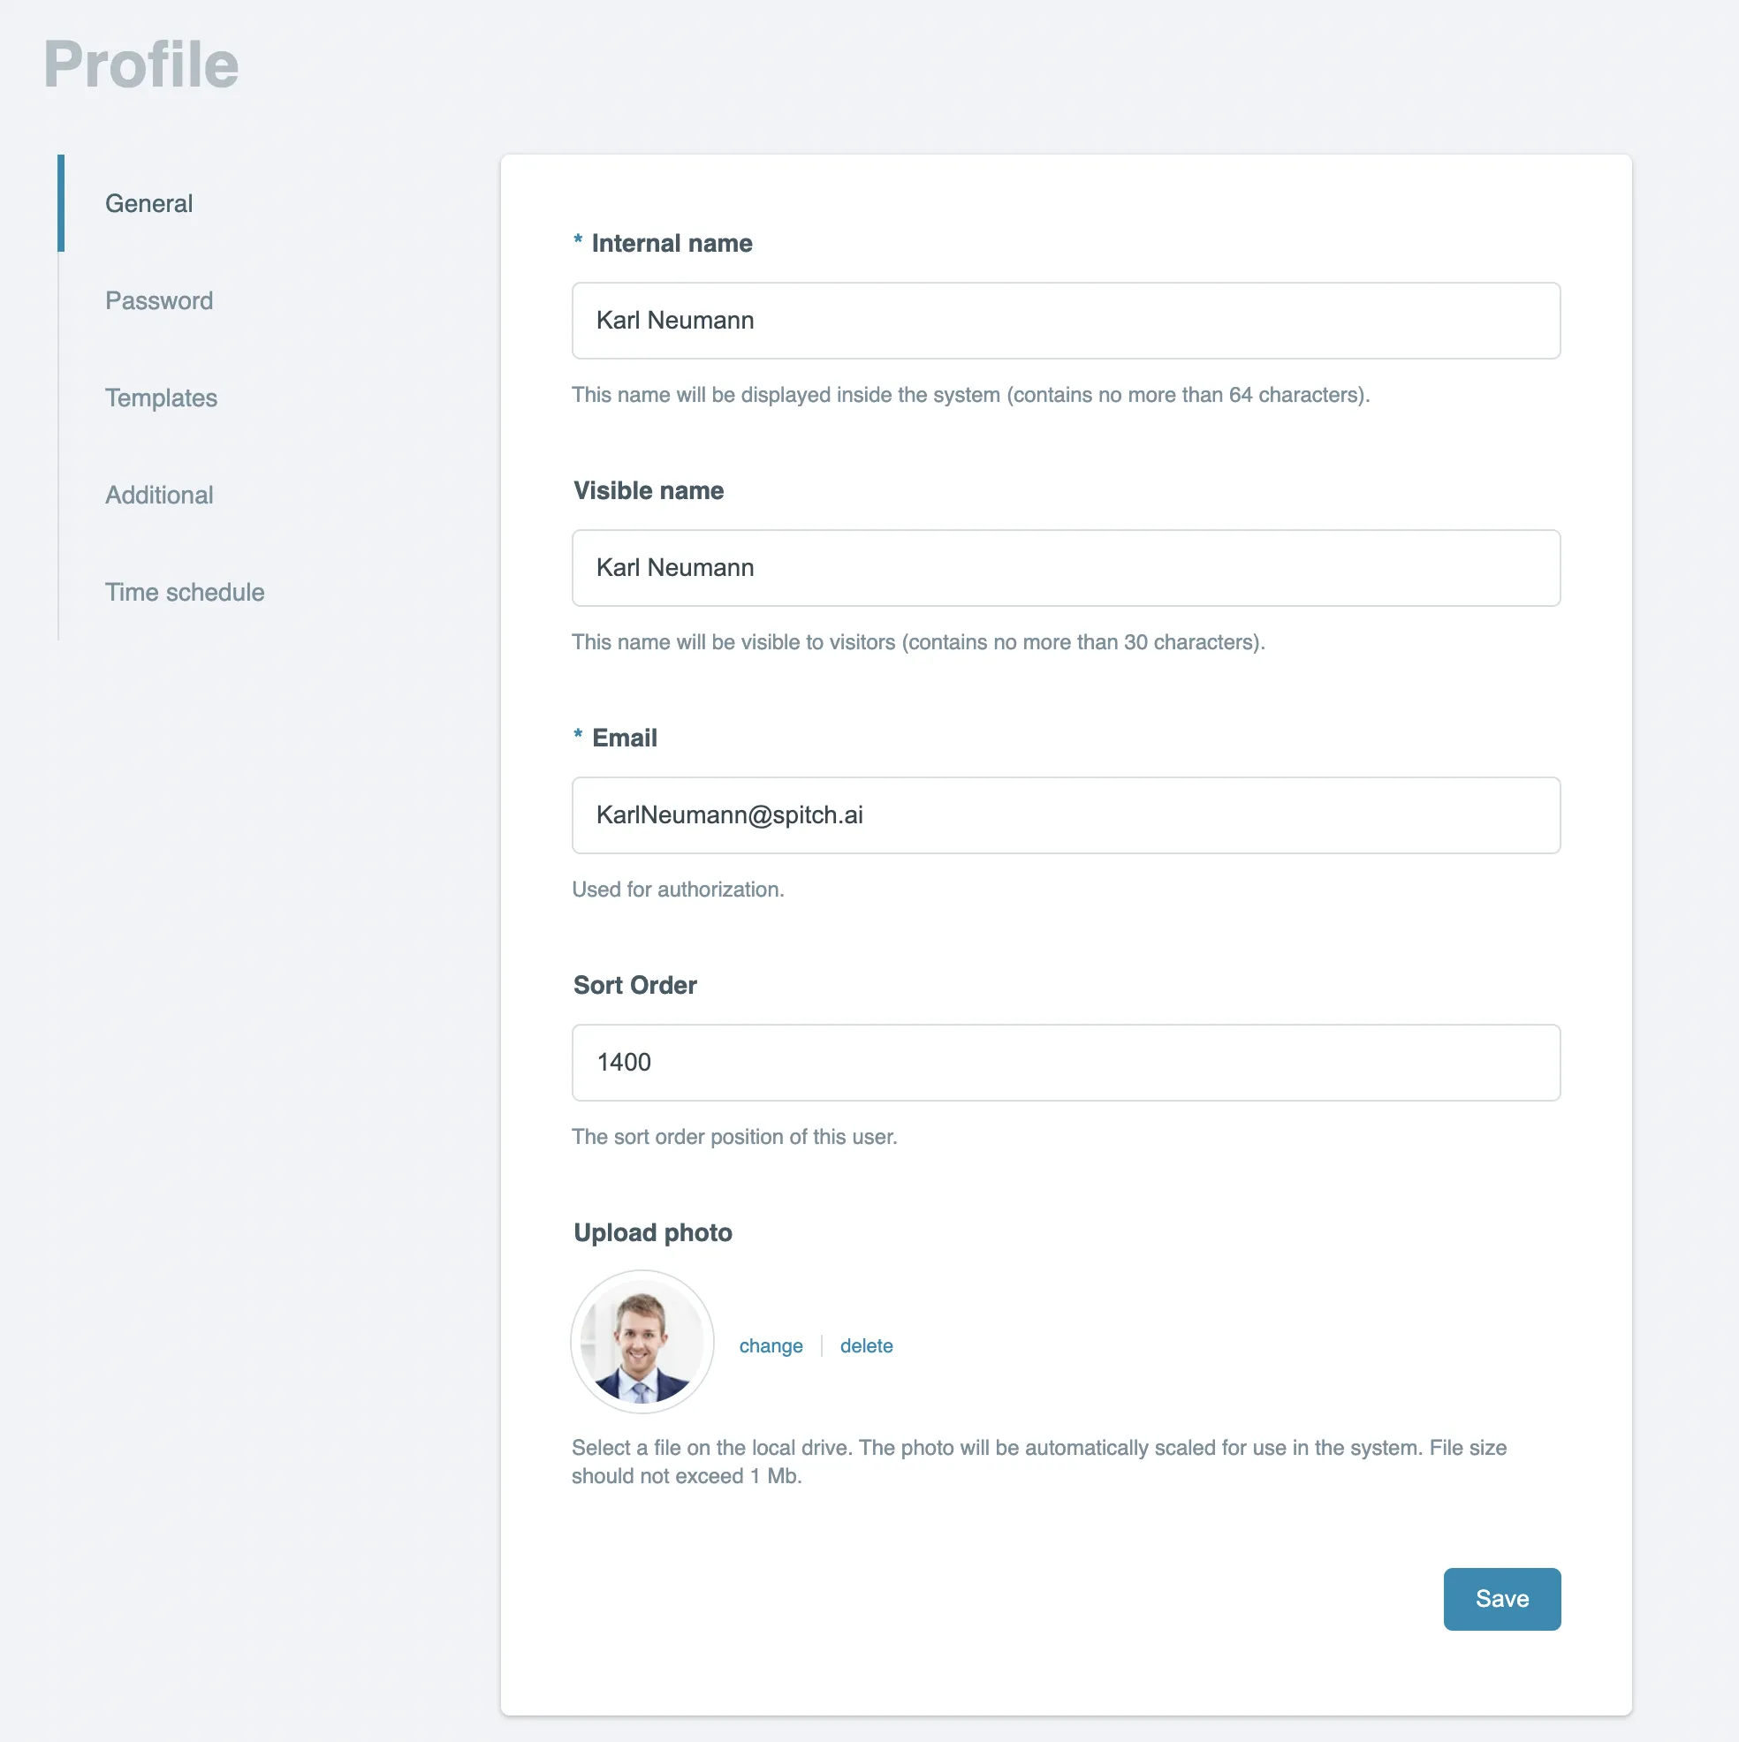
Task: Focus the Visible name text box
Action: tap(1067, 568)
